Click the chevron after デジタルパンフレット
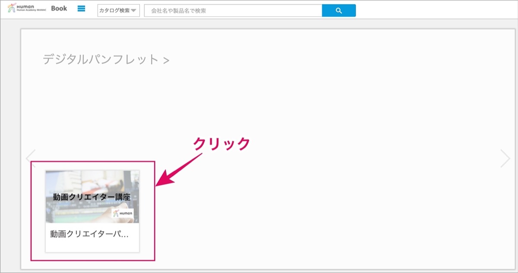This screenshot has width=518, height=273. 167,61
